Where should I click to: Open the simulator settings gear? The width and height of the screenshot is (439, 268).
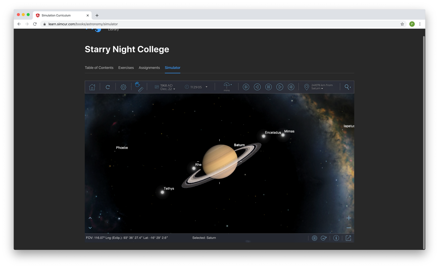tap(123, 87)
